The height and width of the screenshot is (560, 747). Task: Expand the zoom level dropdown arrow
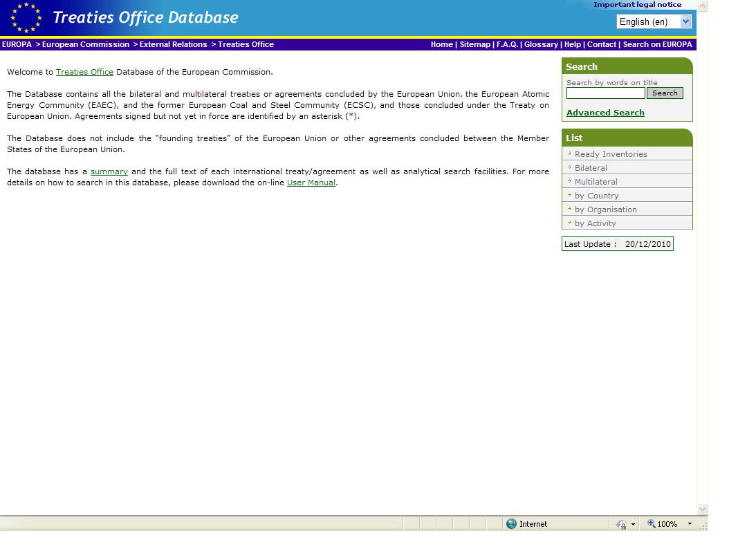click(x=690, y=524)
